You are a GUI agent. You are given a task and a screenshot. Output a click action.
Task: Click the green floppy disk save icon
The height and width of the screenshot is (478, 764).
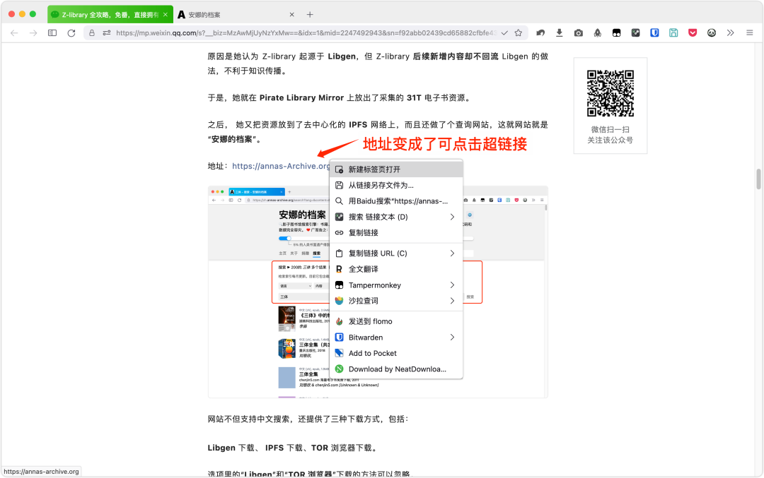click(673, 33)
